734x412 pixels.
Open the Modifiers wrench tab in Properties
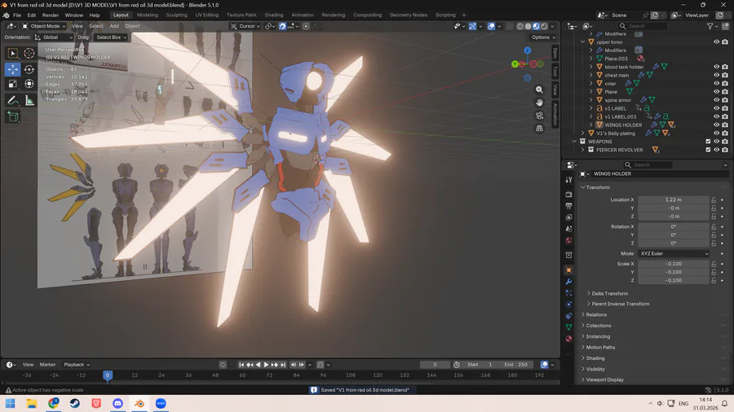click(x=568, y=282)
